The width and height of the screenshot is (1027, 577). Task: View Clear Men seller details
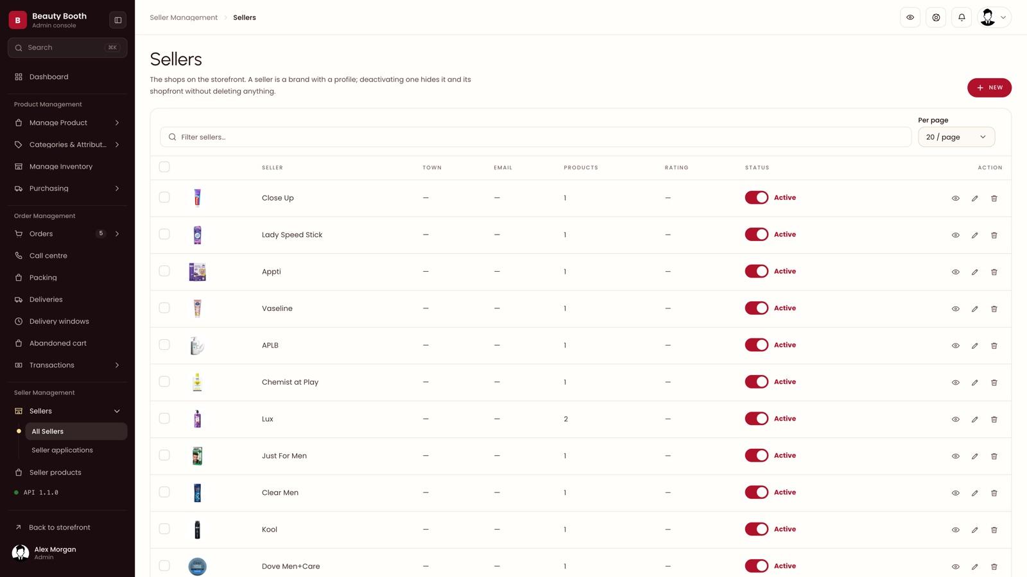coord(955,493)
